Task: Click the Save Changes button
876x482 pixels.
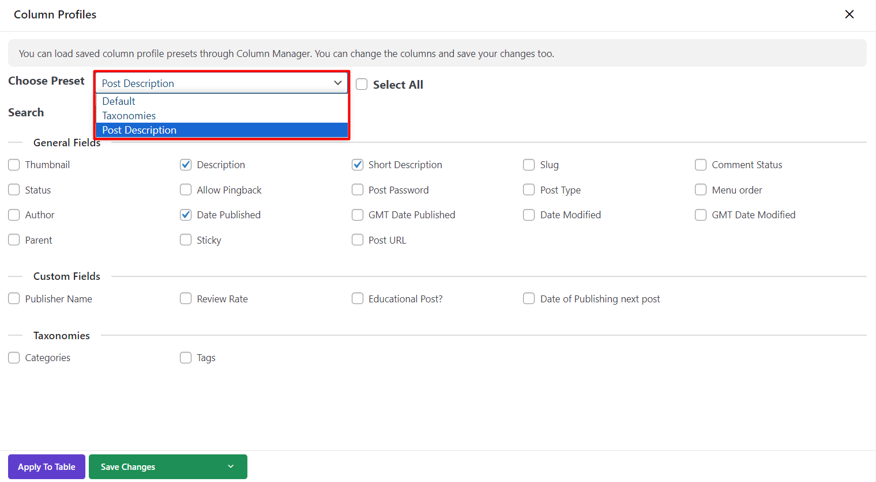Action: 128,467
